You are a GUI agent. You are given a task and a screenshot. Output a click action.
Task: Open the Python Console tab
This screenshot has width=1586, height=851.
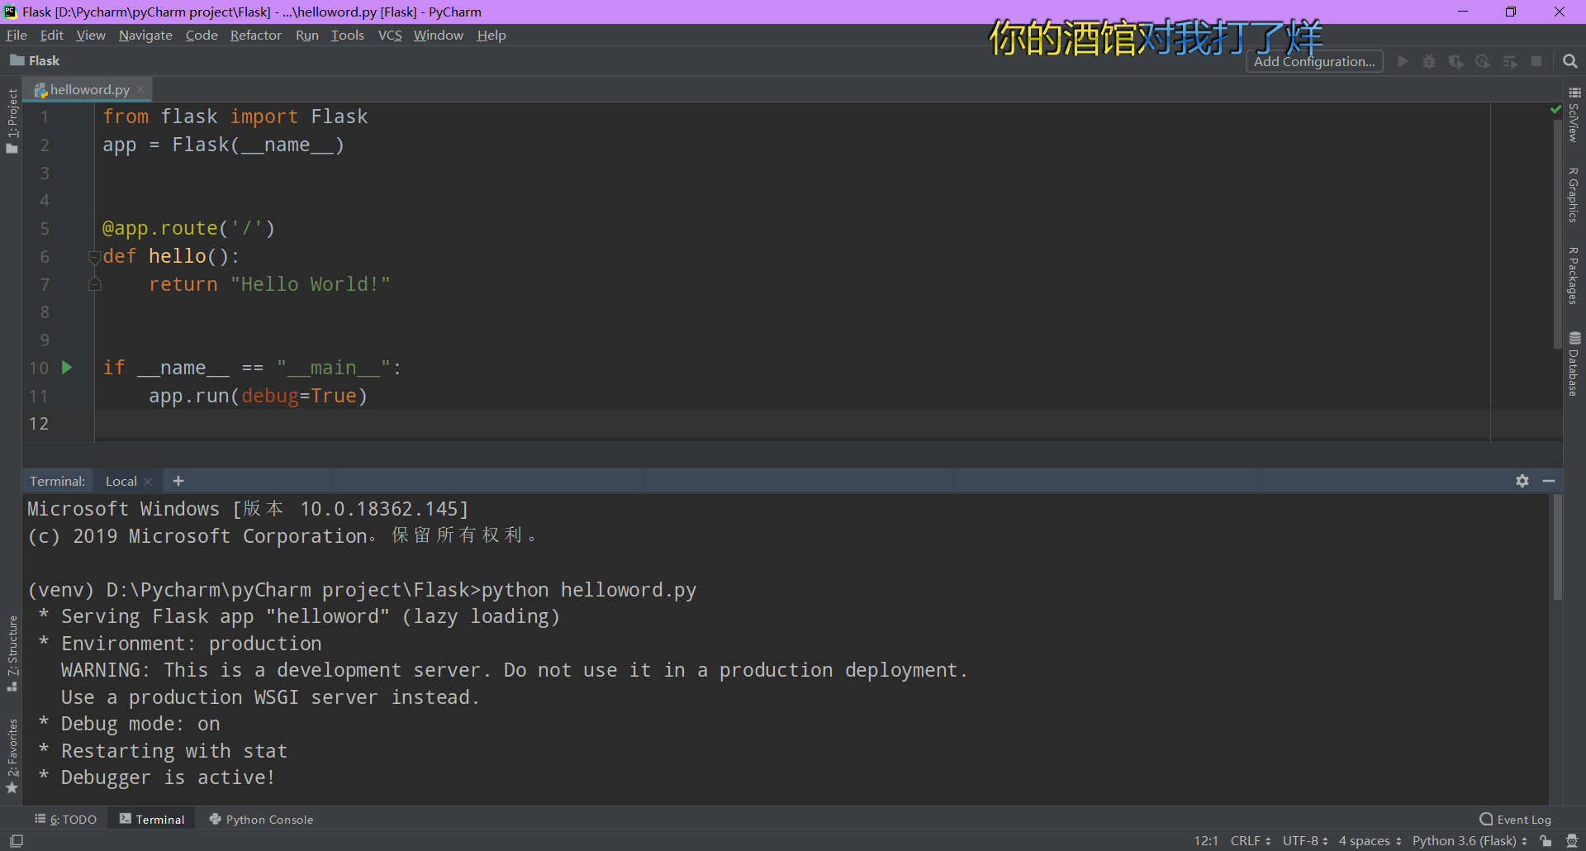point(261,820)
